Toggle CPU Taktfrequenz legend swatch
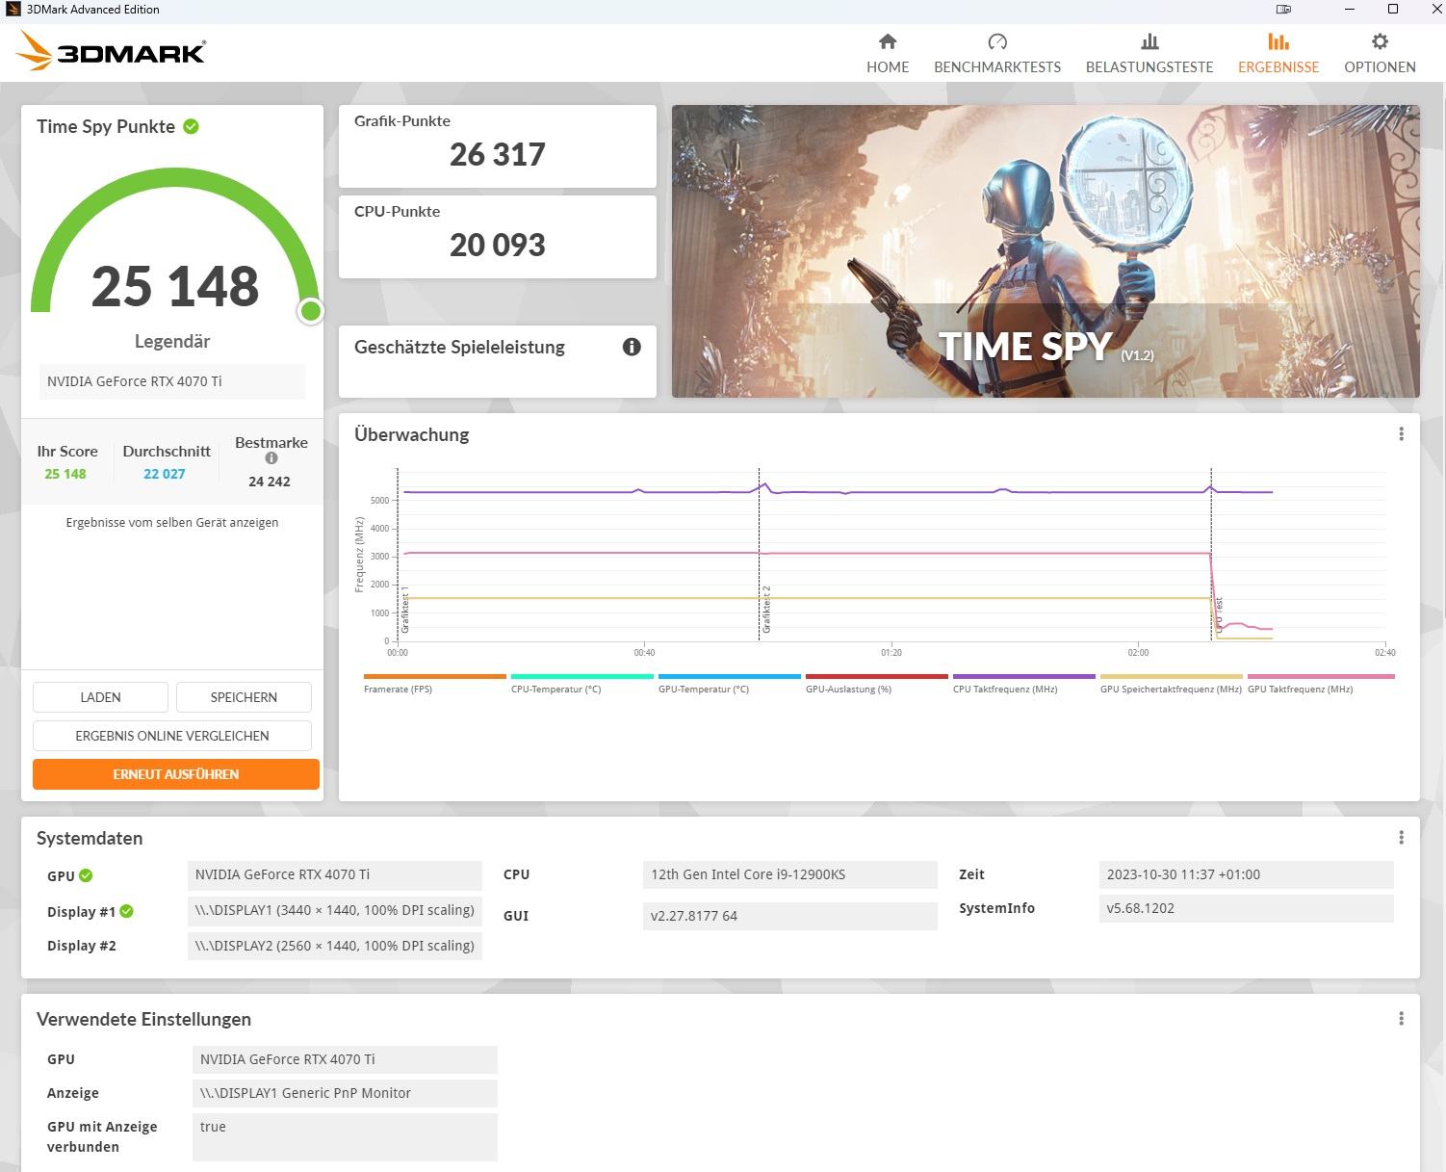 [x=1024, y=676]
